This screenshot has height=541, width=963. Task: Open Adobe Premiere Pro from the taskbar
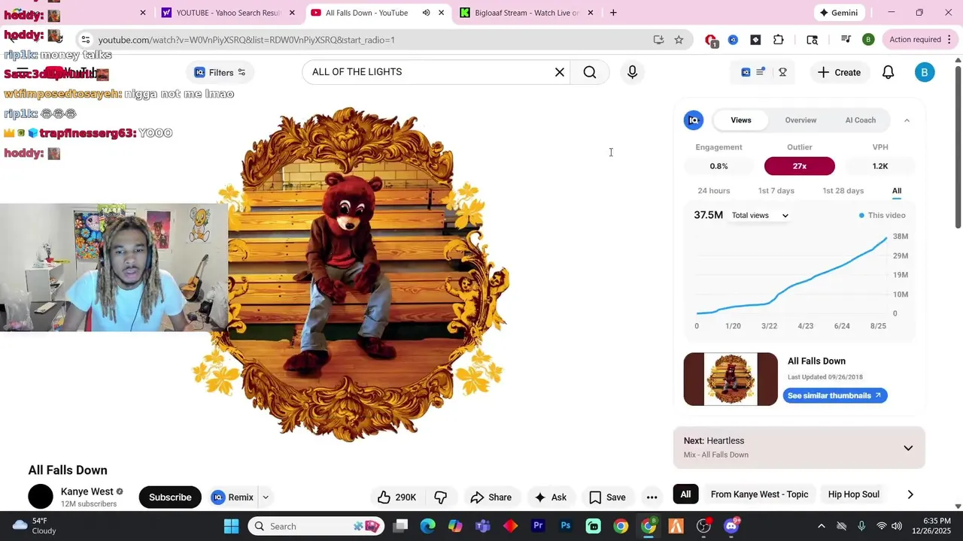tap(538, 526)
